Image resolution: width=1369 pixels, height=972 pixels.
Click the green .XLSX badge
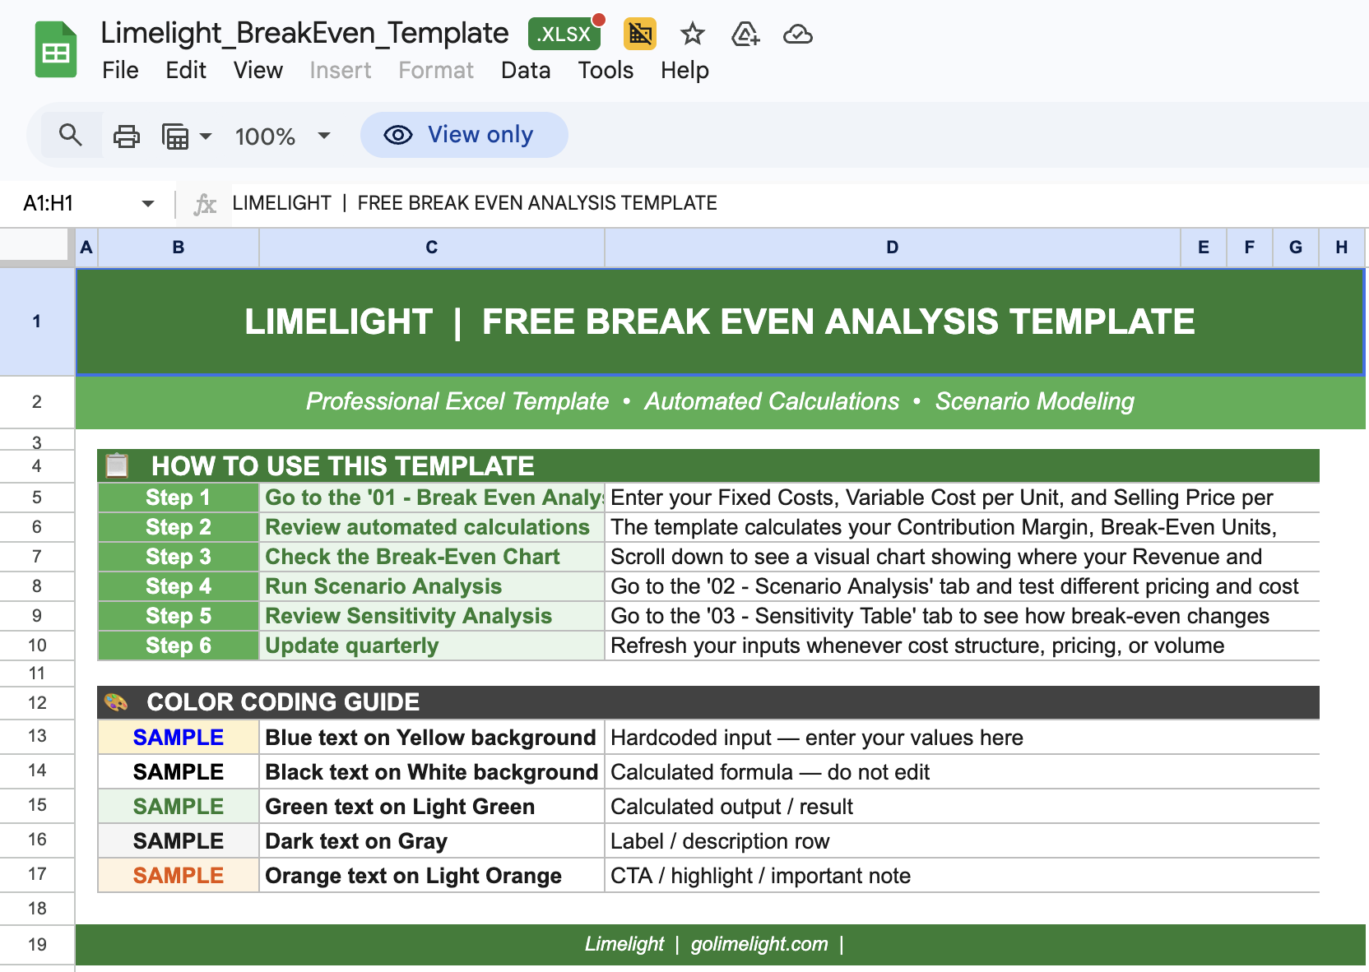tap(564, 34)
